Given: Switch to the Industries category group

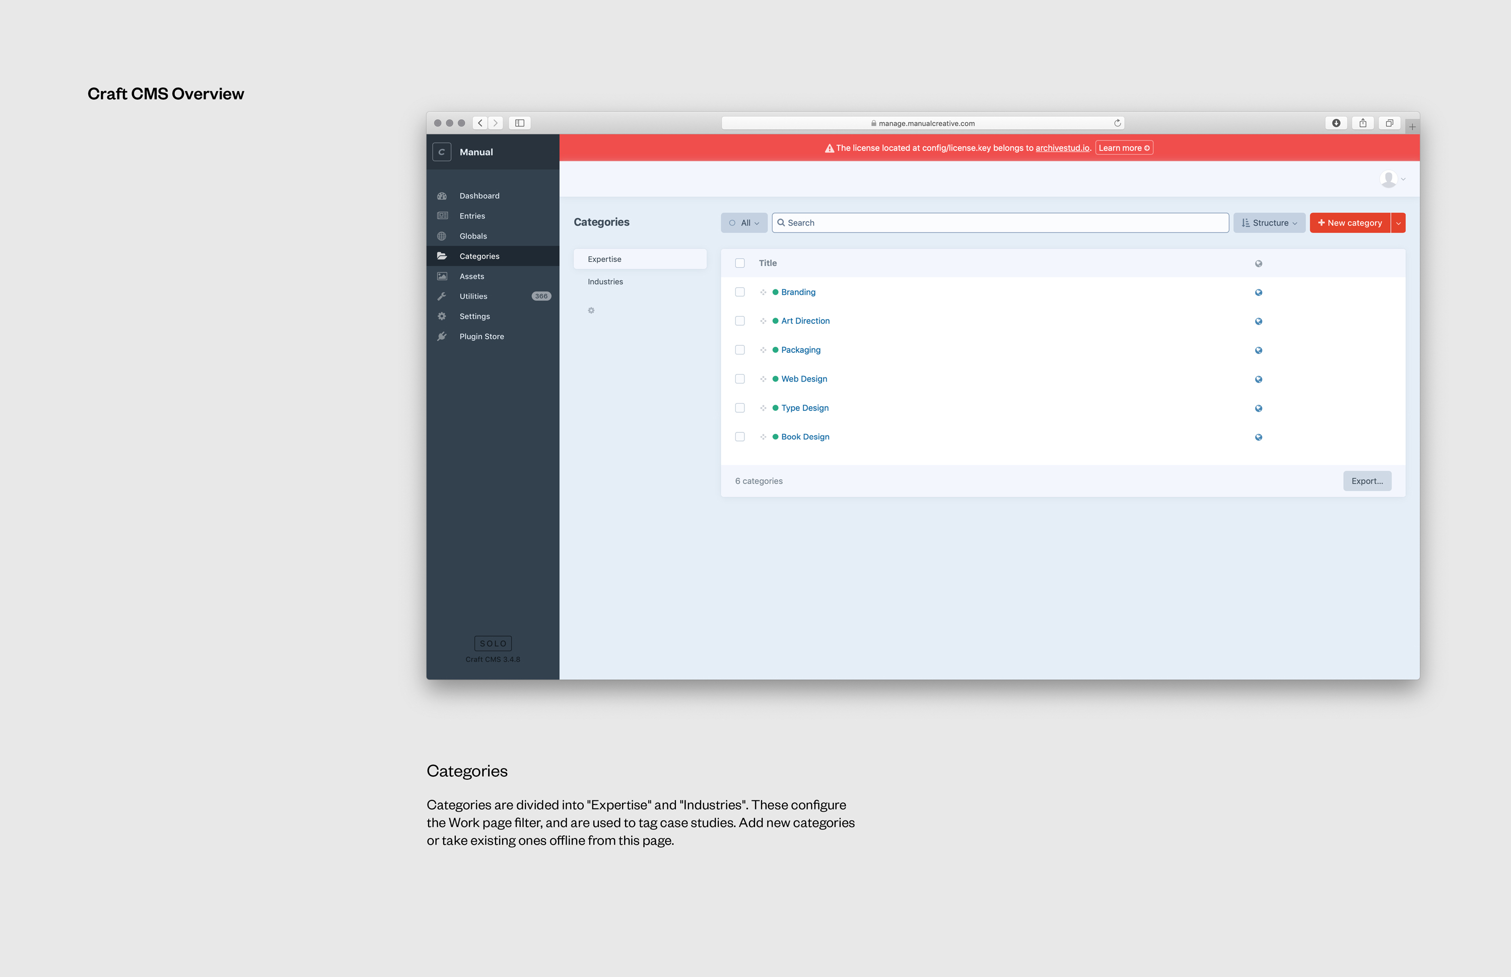Looking at the screenshot, I should point(605,282).
